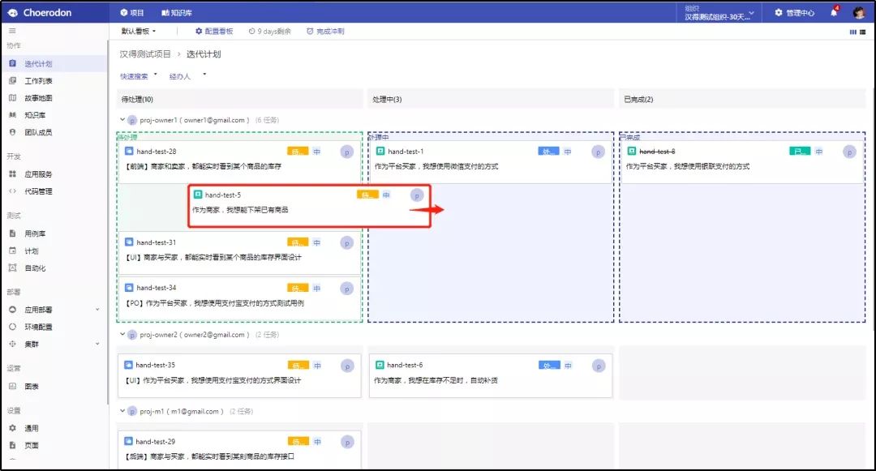Click story type icon on hand-test-1
Image resolution: width=876 pixels, height=471 pixels.
pyautogui.click(x=380, y=152)
